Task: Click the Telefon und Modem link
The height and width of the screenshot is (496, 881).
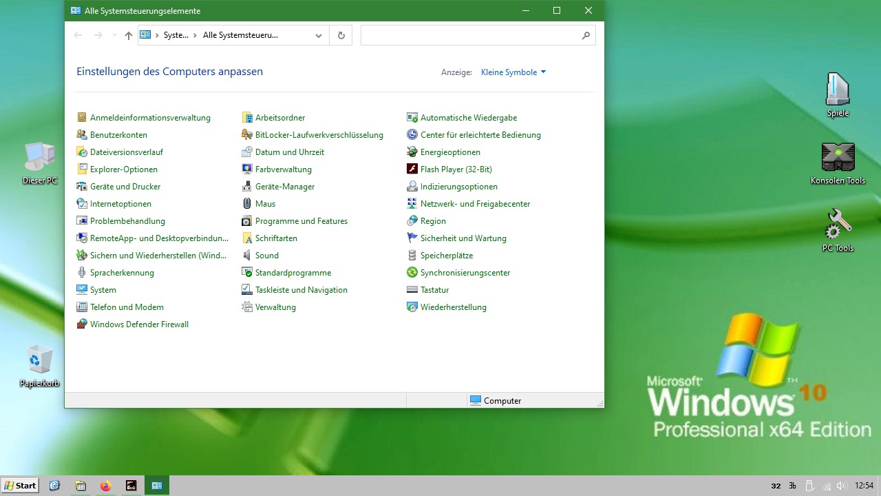Action: [x=127, y=307]
